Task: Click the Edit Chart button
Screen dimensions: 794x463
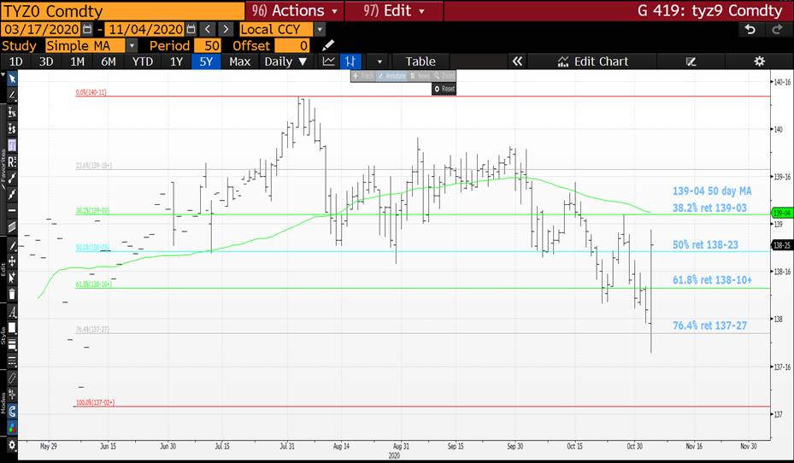Action: [x=592, y=62]
